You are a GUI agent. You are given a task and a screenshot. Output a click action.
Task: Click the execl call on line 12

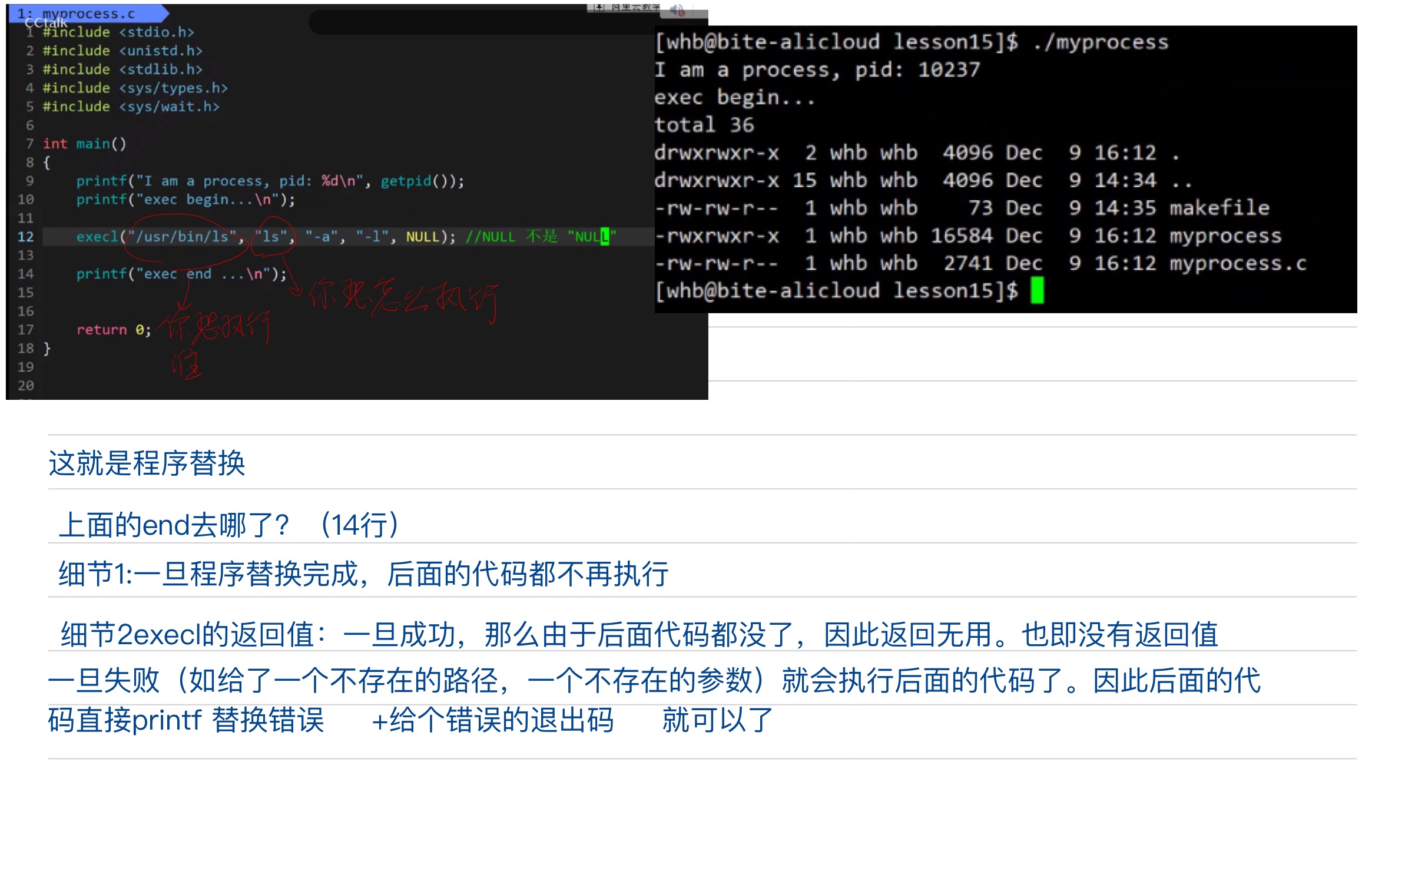coord(97,237)
